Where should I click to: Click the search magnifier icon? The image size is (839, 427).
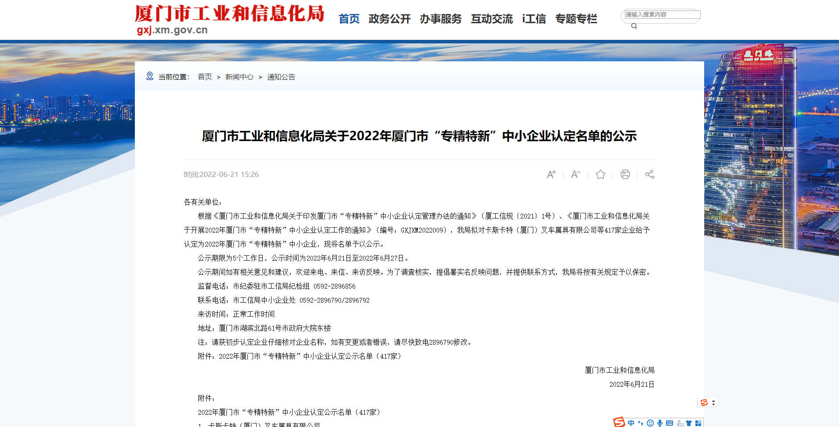tap(634, 26)
